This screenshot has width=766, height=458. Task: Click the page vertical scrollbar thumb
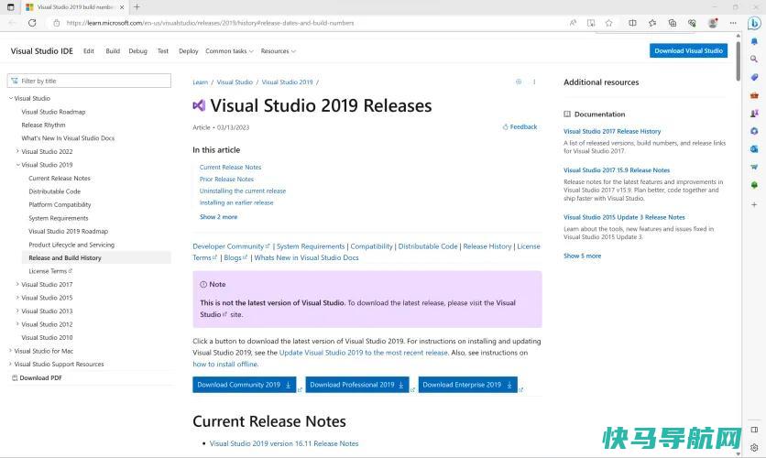(738, 60)
